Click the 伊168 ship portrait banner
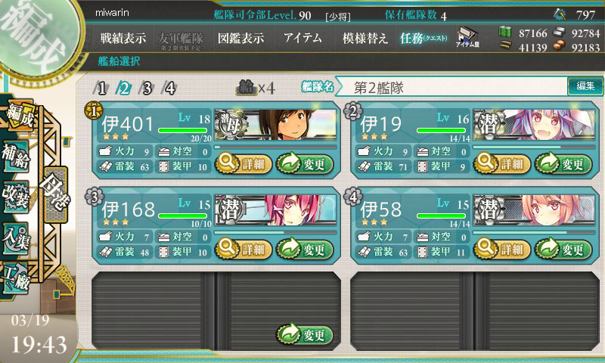Screen dimensions: 605x363 [275, 210]
